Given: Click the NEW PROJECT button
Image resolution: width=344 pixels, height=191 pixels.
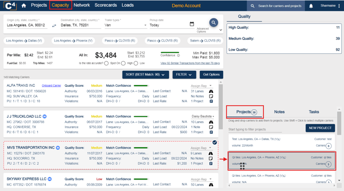Looking at the screenshot, I should 320,128.
